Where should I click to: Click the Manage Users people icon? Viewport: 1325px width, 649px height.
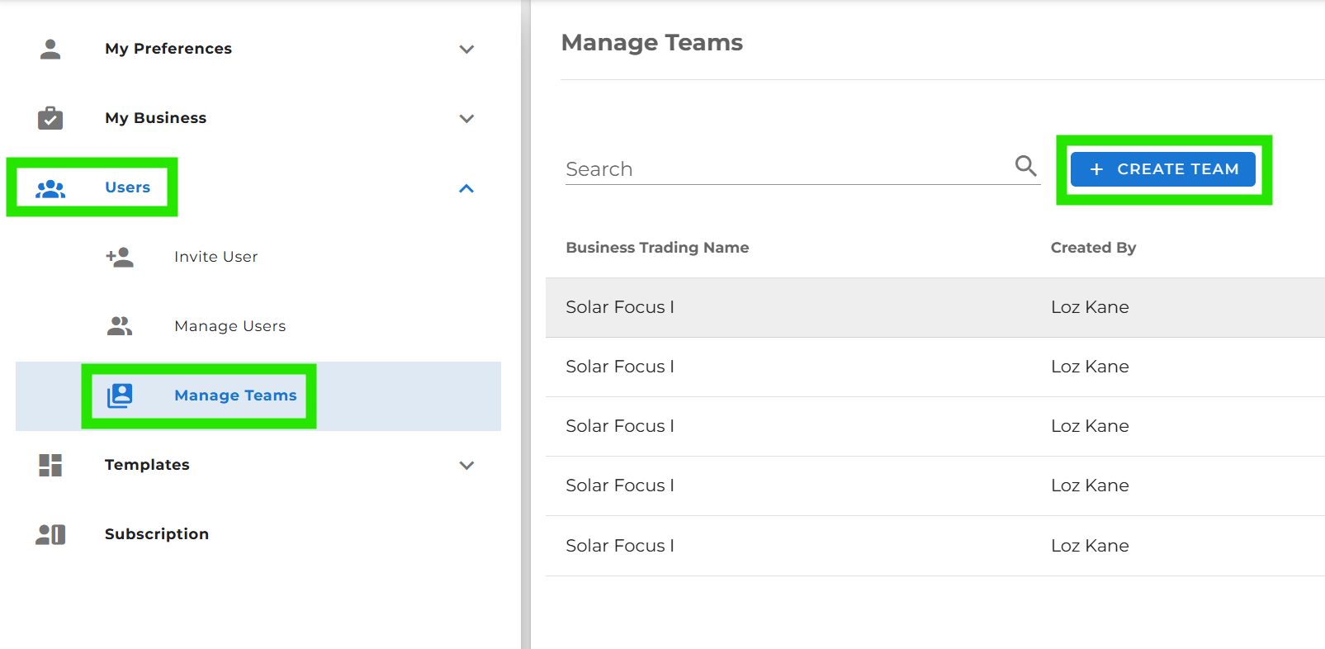120,326
